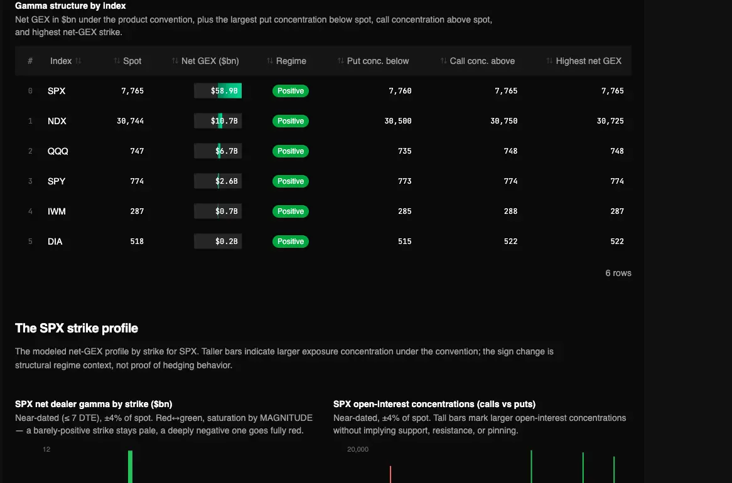The image size is (732, 483).
Task: Select the $58.9B Net GEX bar
Action: pyautogui.click(x=218, y=91)
